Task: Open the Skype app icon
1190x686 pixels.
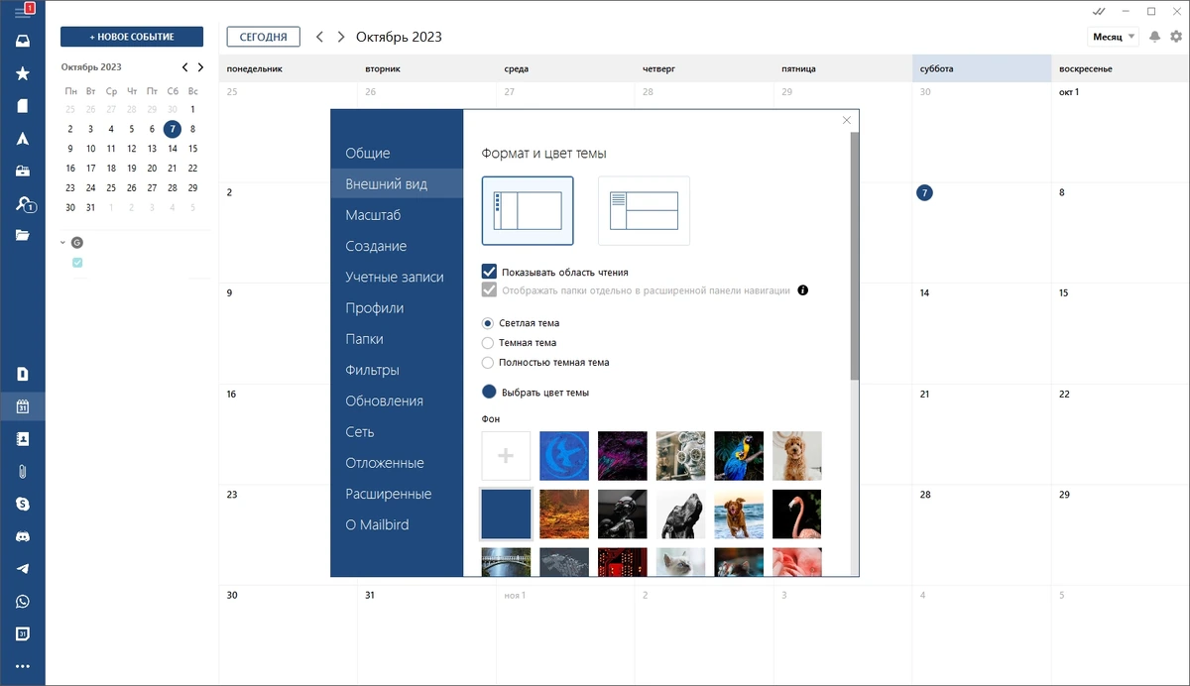Action: coord(23,504)
